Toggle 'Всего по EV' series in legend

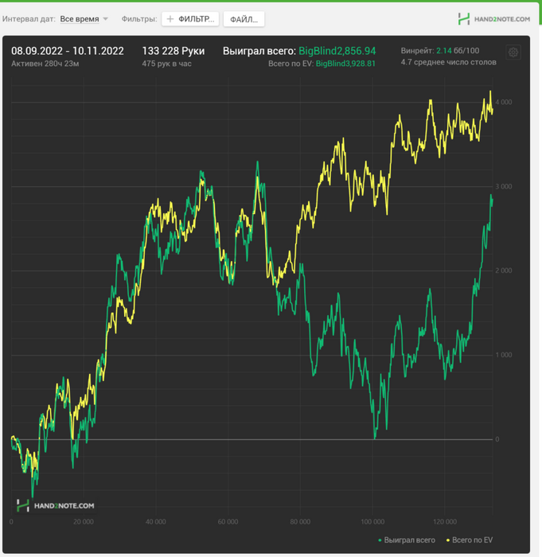pyautogui.click(x=472, y=540)
